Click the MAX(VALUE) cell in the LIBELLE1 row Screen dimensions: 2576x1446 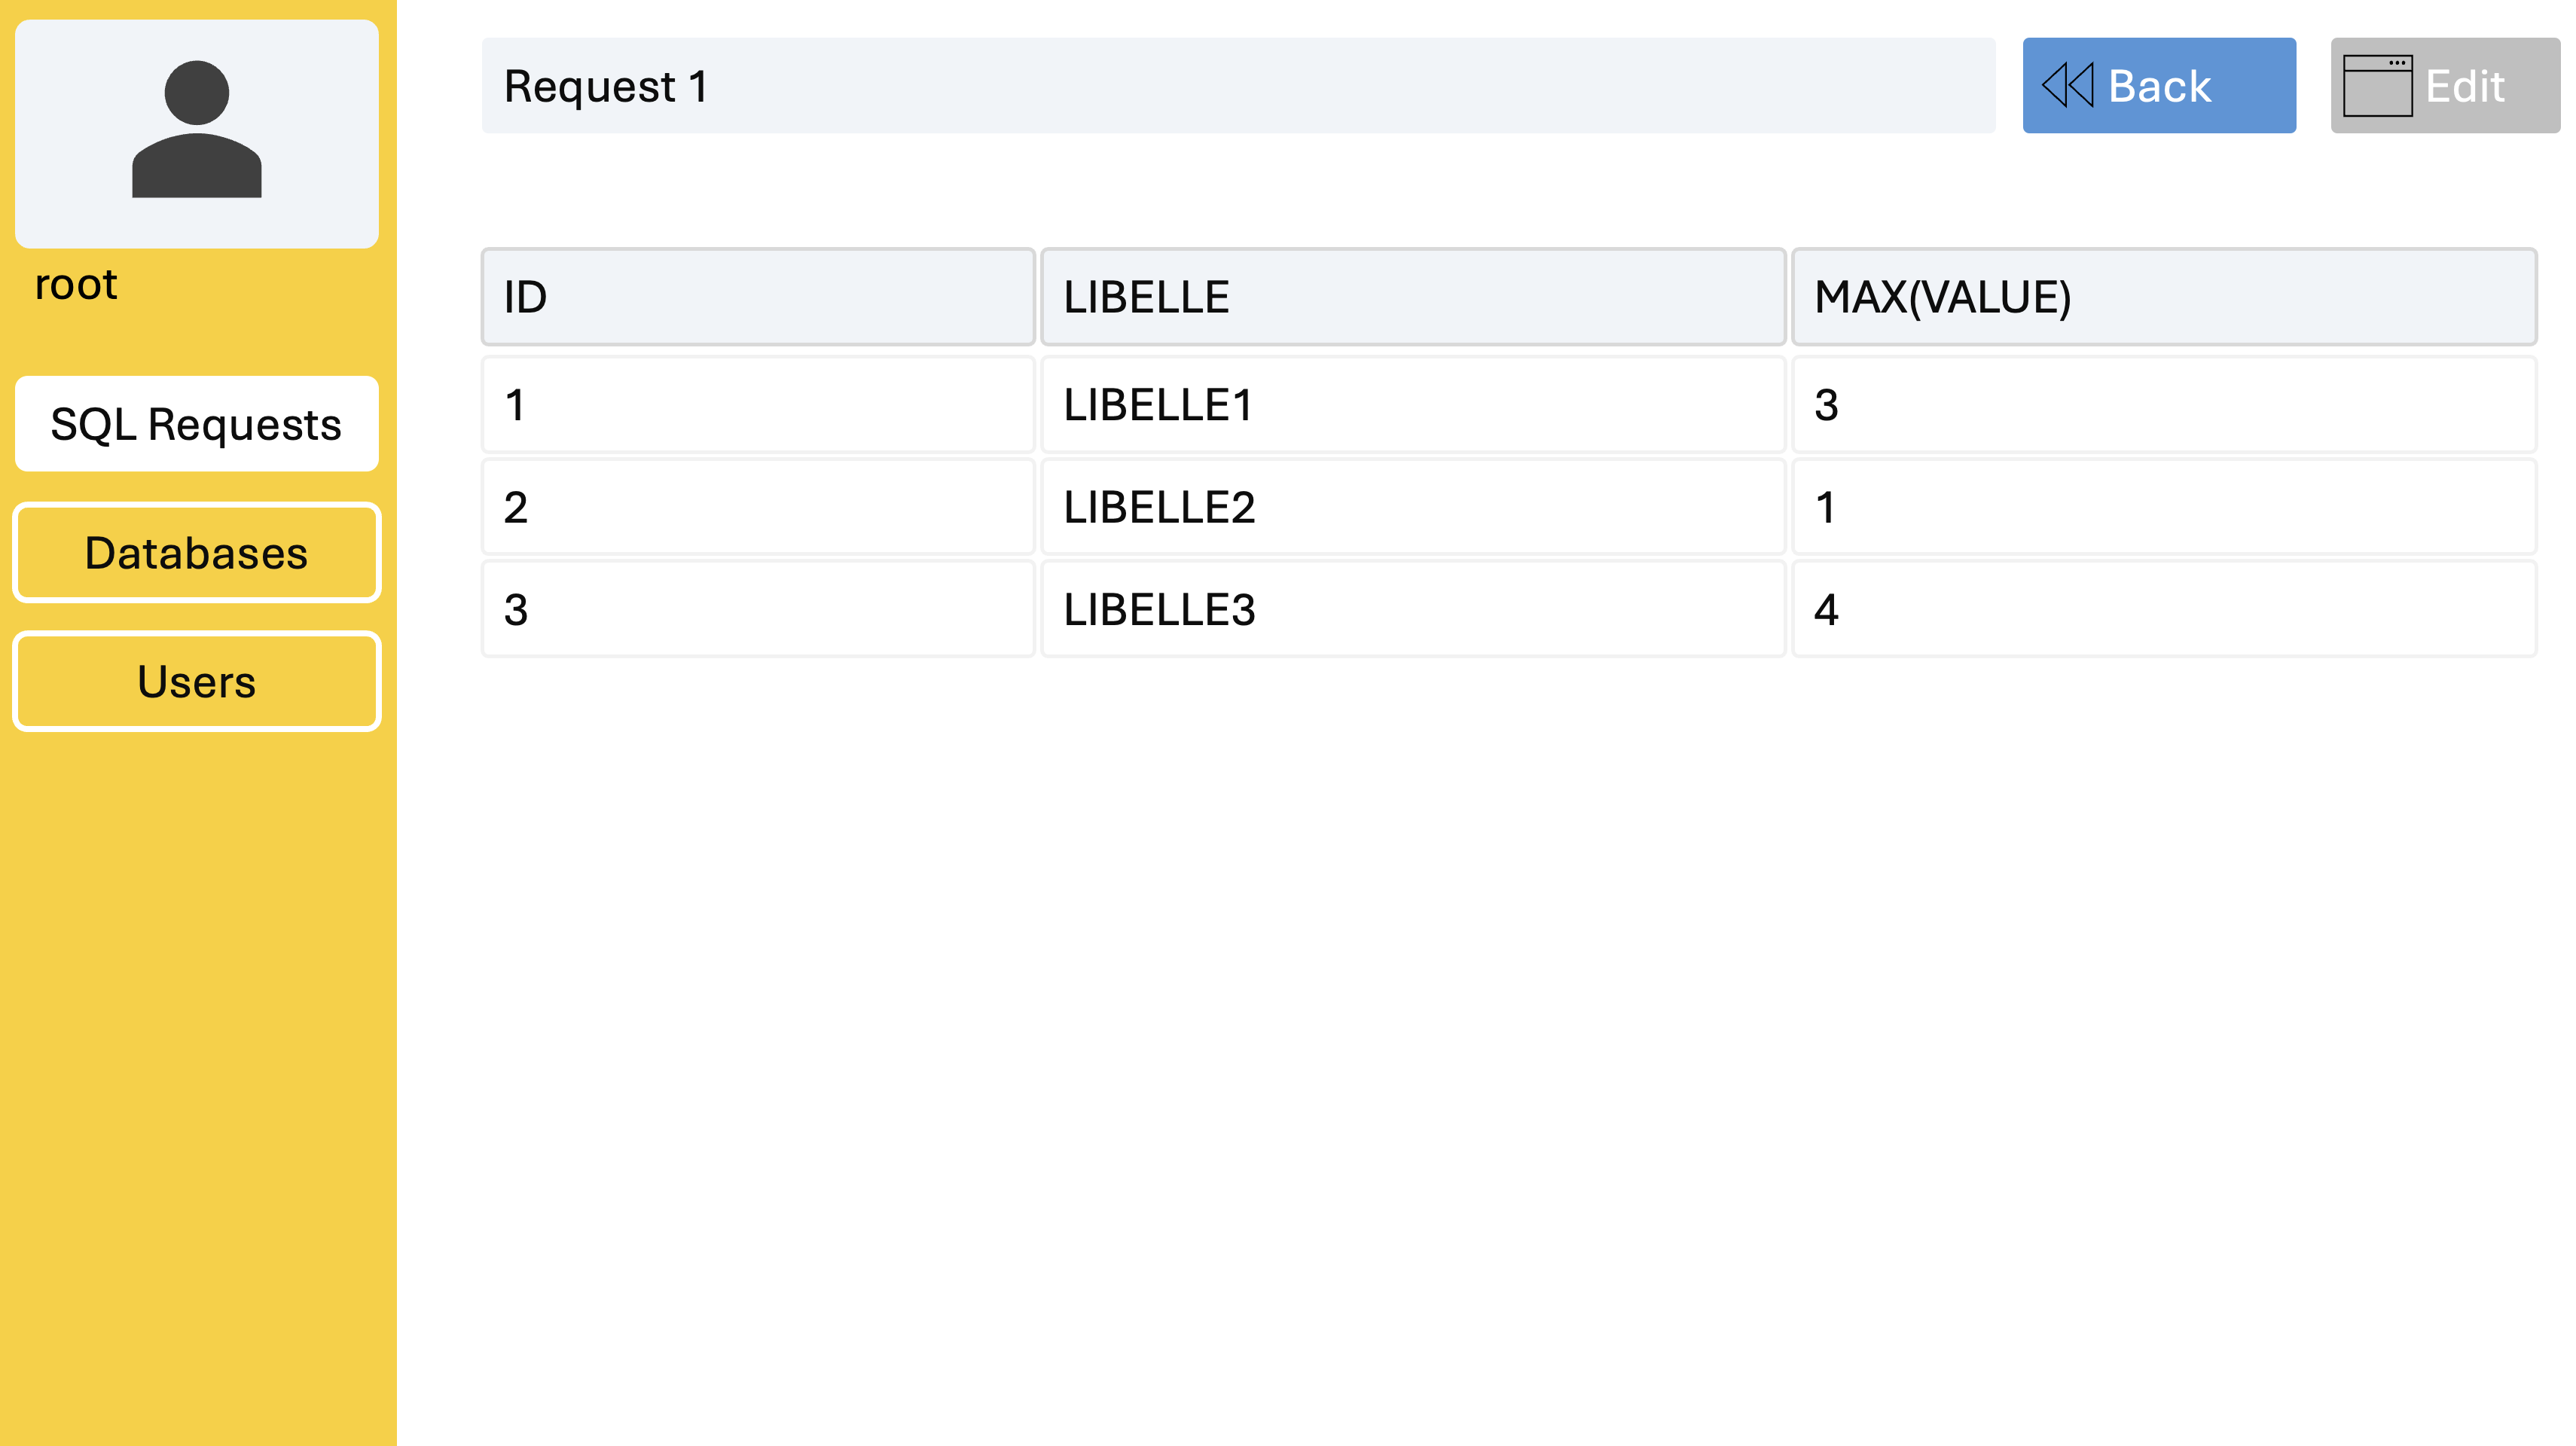(x=2164, y=405)
